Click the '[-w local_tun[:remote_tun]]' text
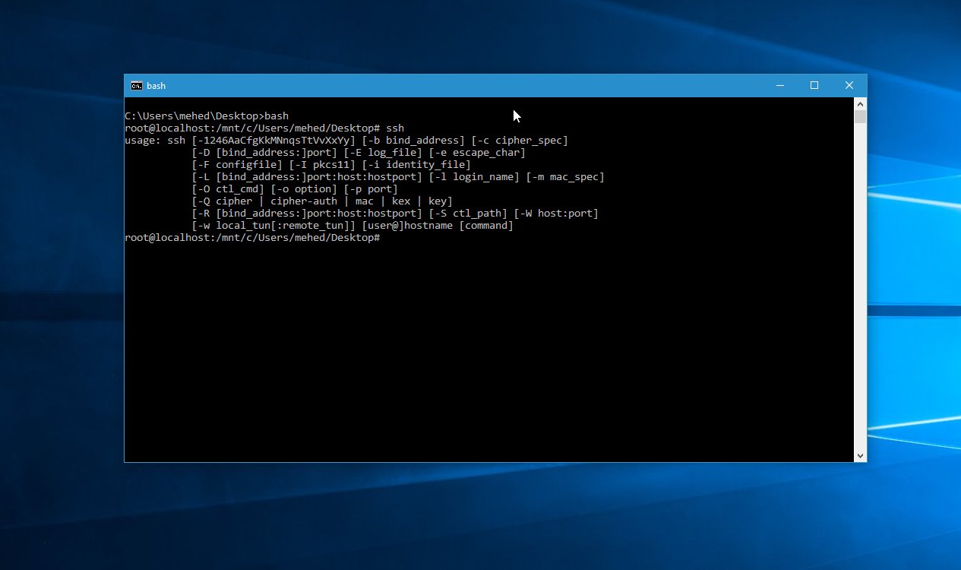 [273, 226]
